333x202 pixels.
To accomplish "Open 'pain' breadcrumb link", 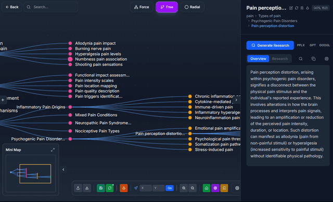I will point(250,16).
